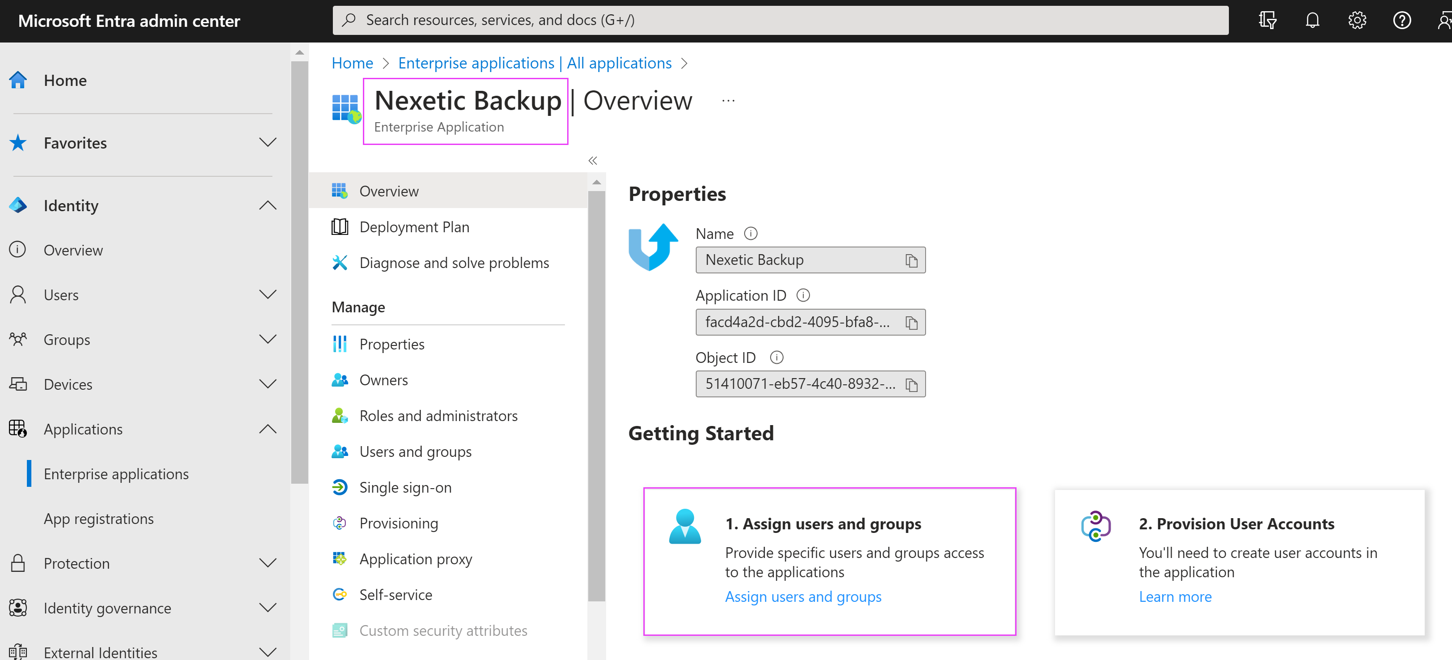
Task: Click the enterprise application grid icon by title
Action: pos(346,109)
